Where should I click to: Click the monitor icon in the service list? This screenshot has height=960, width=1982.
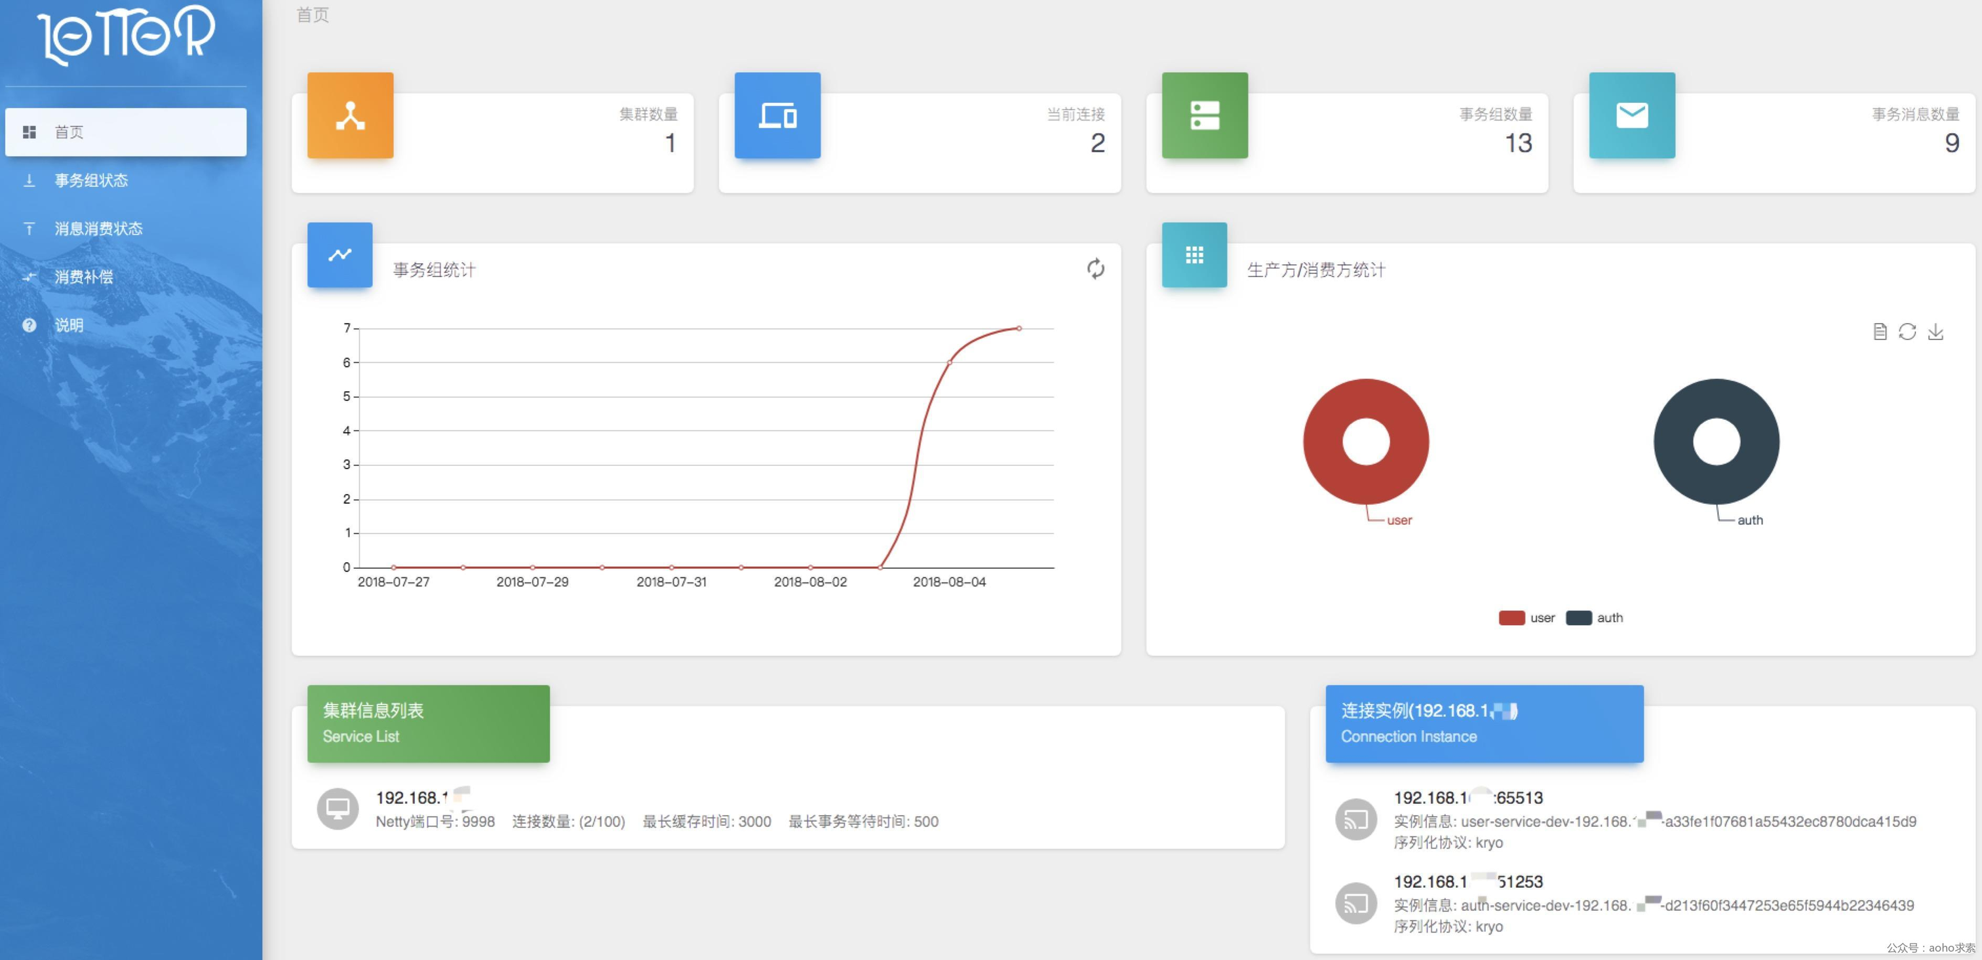[x=338, y=809]
